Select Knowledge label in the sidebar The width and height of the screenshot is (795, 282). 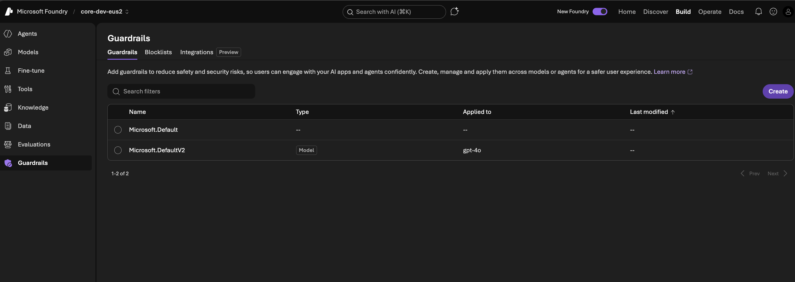tap(33, 108)
